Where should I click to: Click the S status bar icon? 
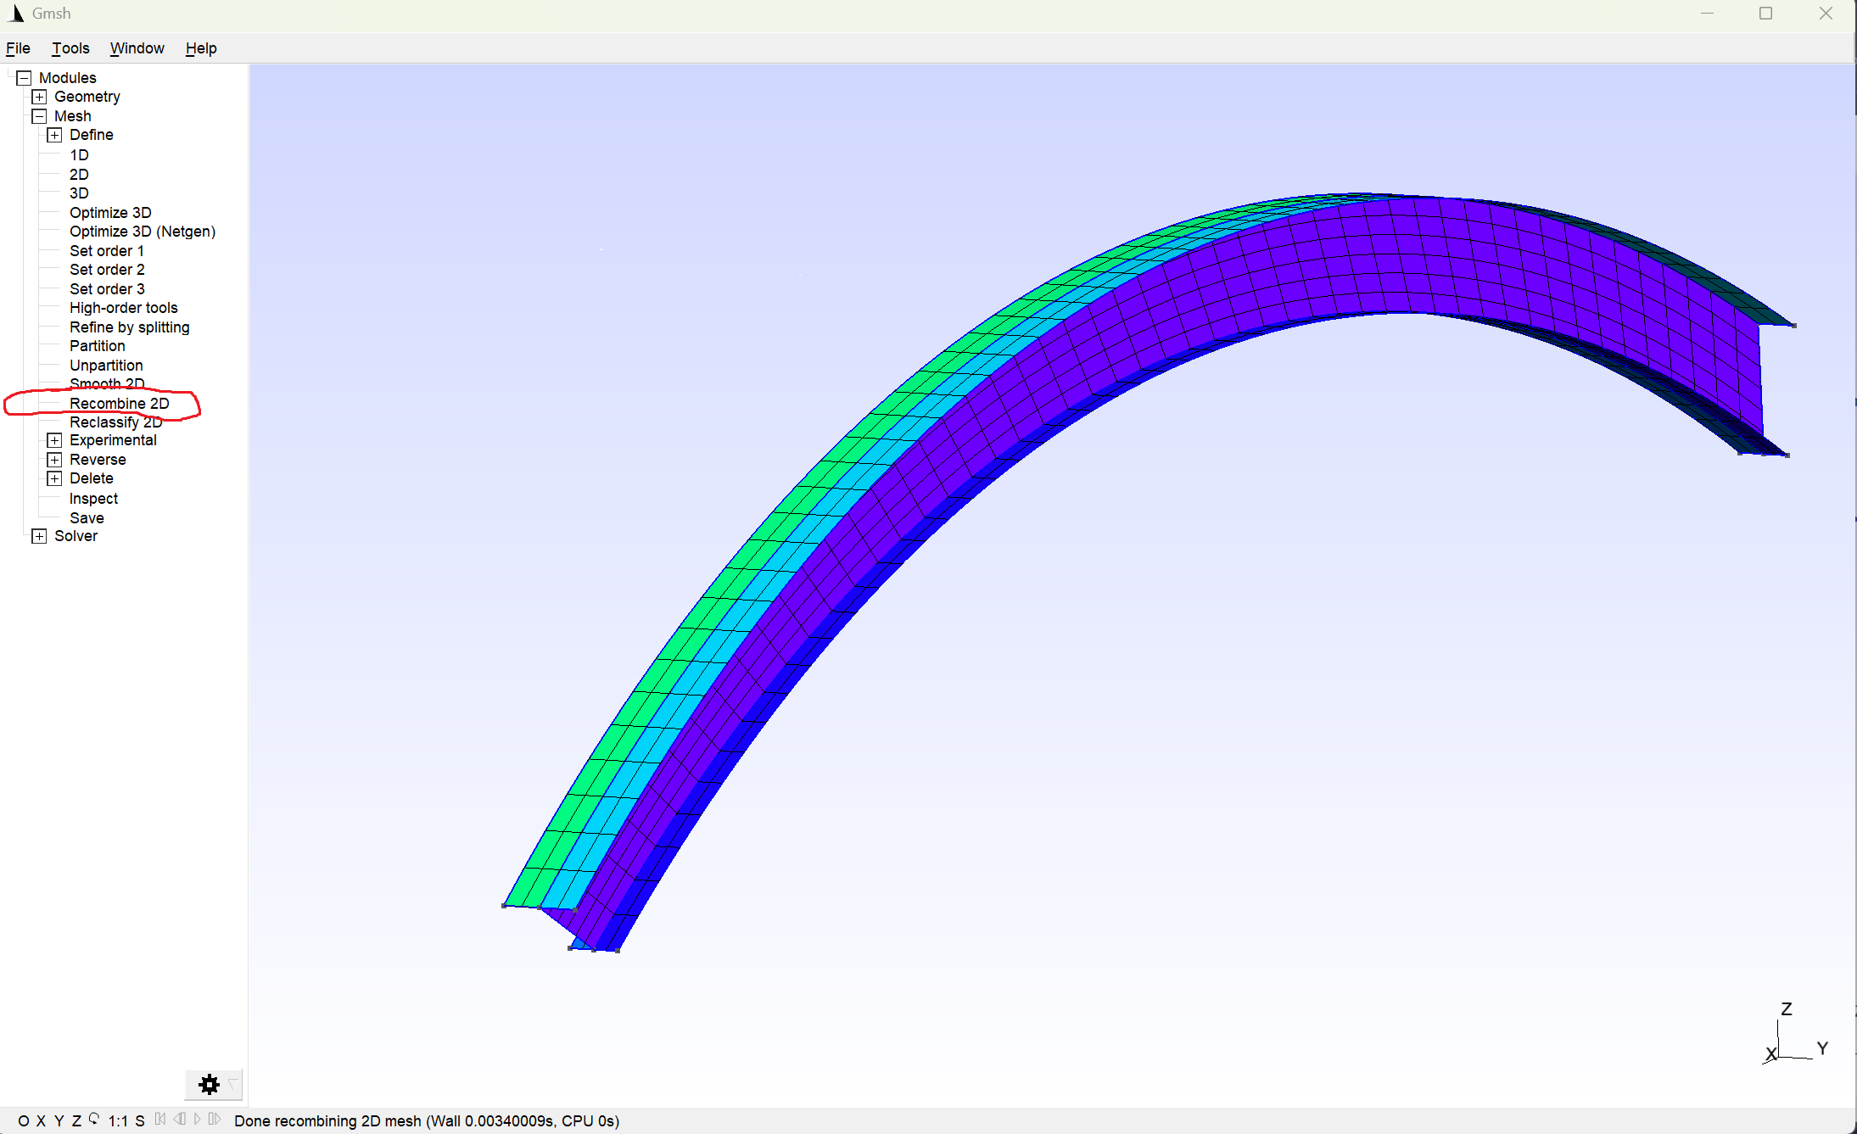pos(139,1120)
